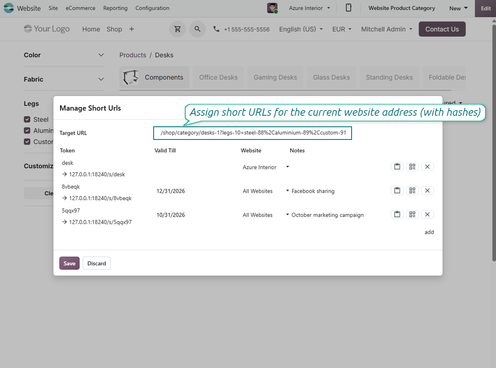Viewport: 496px width, 368px height.
Task: Open the website search magnifier
Action: tap(198, 29)
